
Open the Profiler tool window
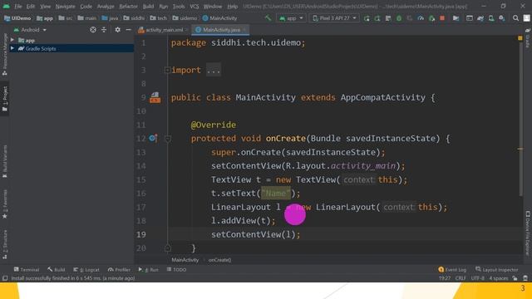tap(119, 269)
